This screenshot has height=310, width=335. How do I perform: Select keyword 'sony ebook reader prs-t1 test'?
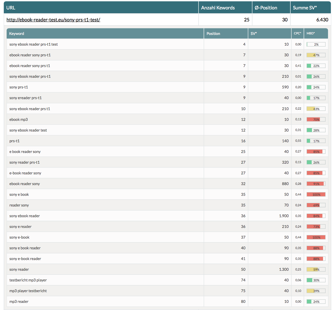tap(33, 44)
